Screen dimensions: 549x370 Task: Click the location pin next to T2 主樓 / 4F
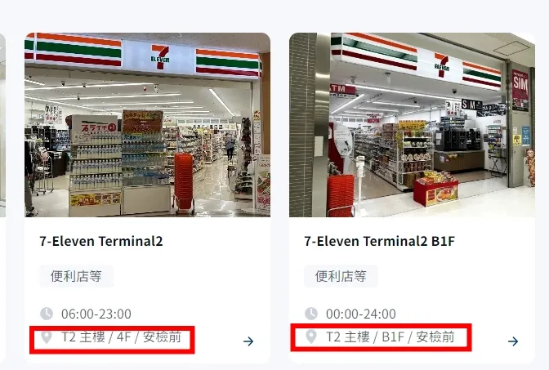[47, 337]
